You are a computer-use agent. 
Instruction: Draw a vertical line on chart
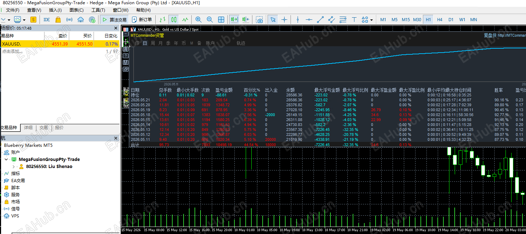(298, 20)
